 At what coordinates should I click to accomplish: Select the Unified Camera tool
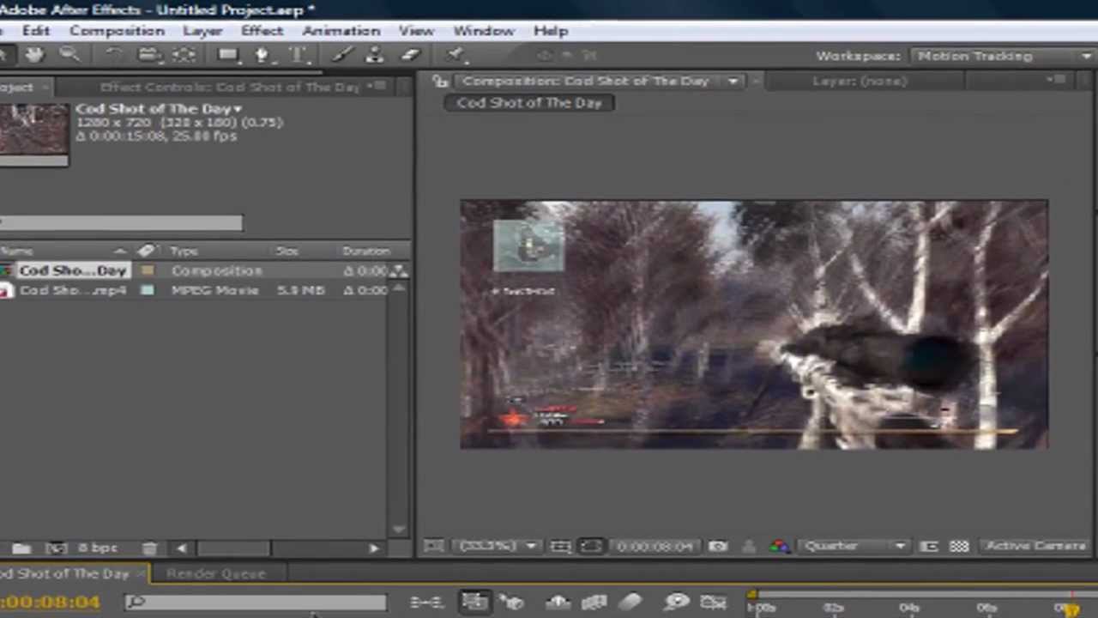[x=149, y=55]
